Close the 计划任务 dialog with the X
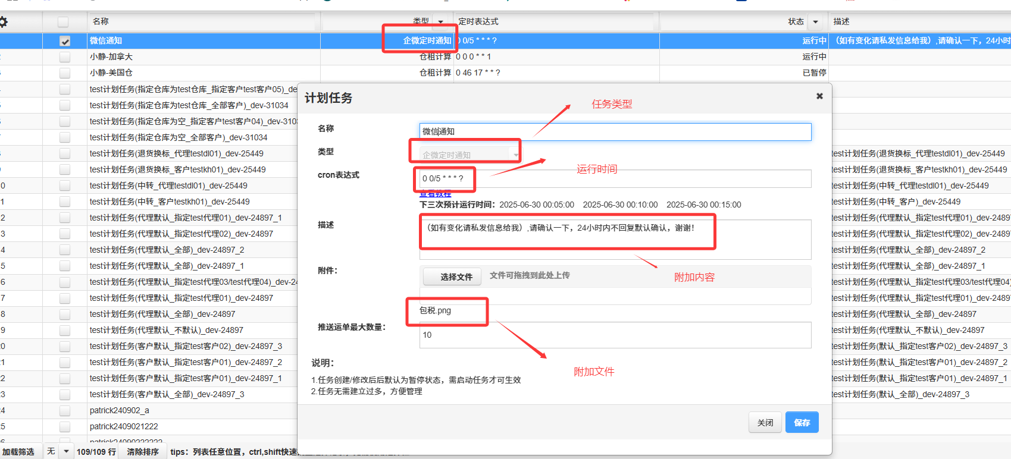Screen dimensions: 1011x459 coord(819,96)
